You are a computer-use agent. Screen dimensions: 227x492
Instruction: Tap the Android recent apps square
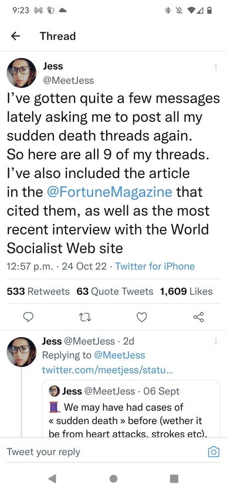pos(174,478)
